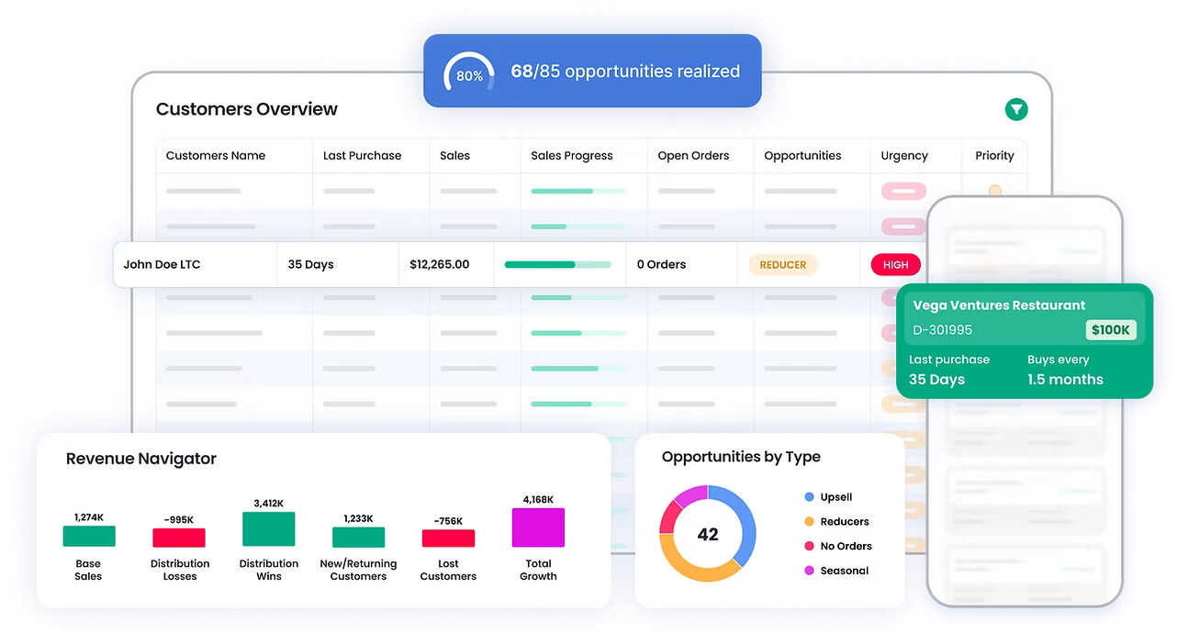The height and width of the screenshot is (644, 1177).
Task: Toggle the pink urgency pill in the first row
Action: pyautogui.click(x=902, y=190)
